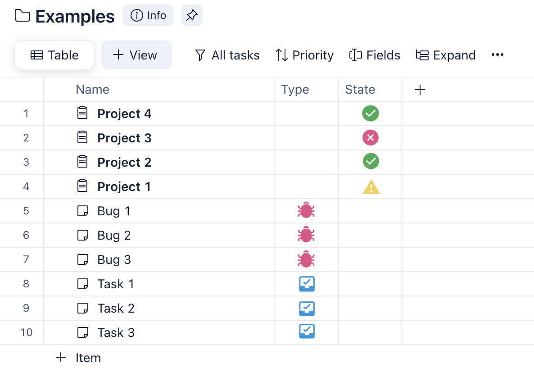This screenshot has width=534, height=373.
Task: Open the All tasks filter
Action: point(227,55)
